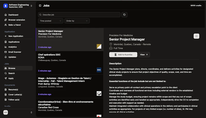Click the Kuomba logo icon
This screenshot has width=206, height=118.
(5, 6)
